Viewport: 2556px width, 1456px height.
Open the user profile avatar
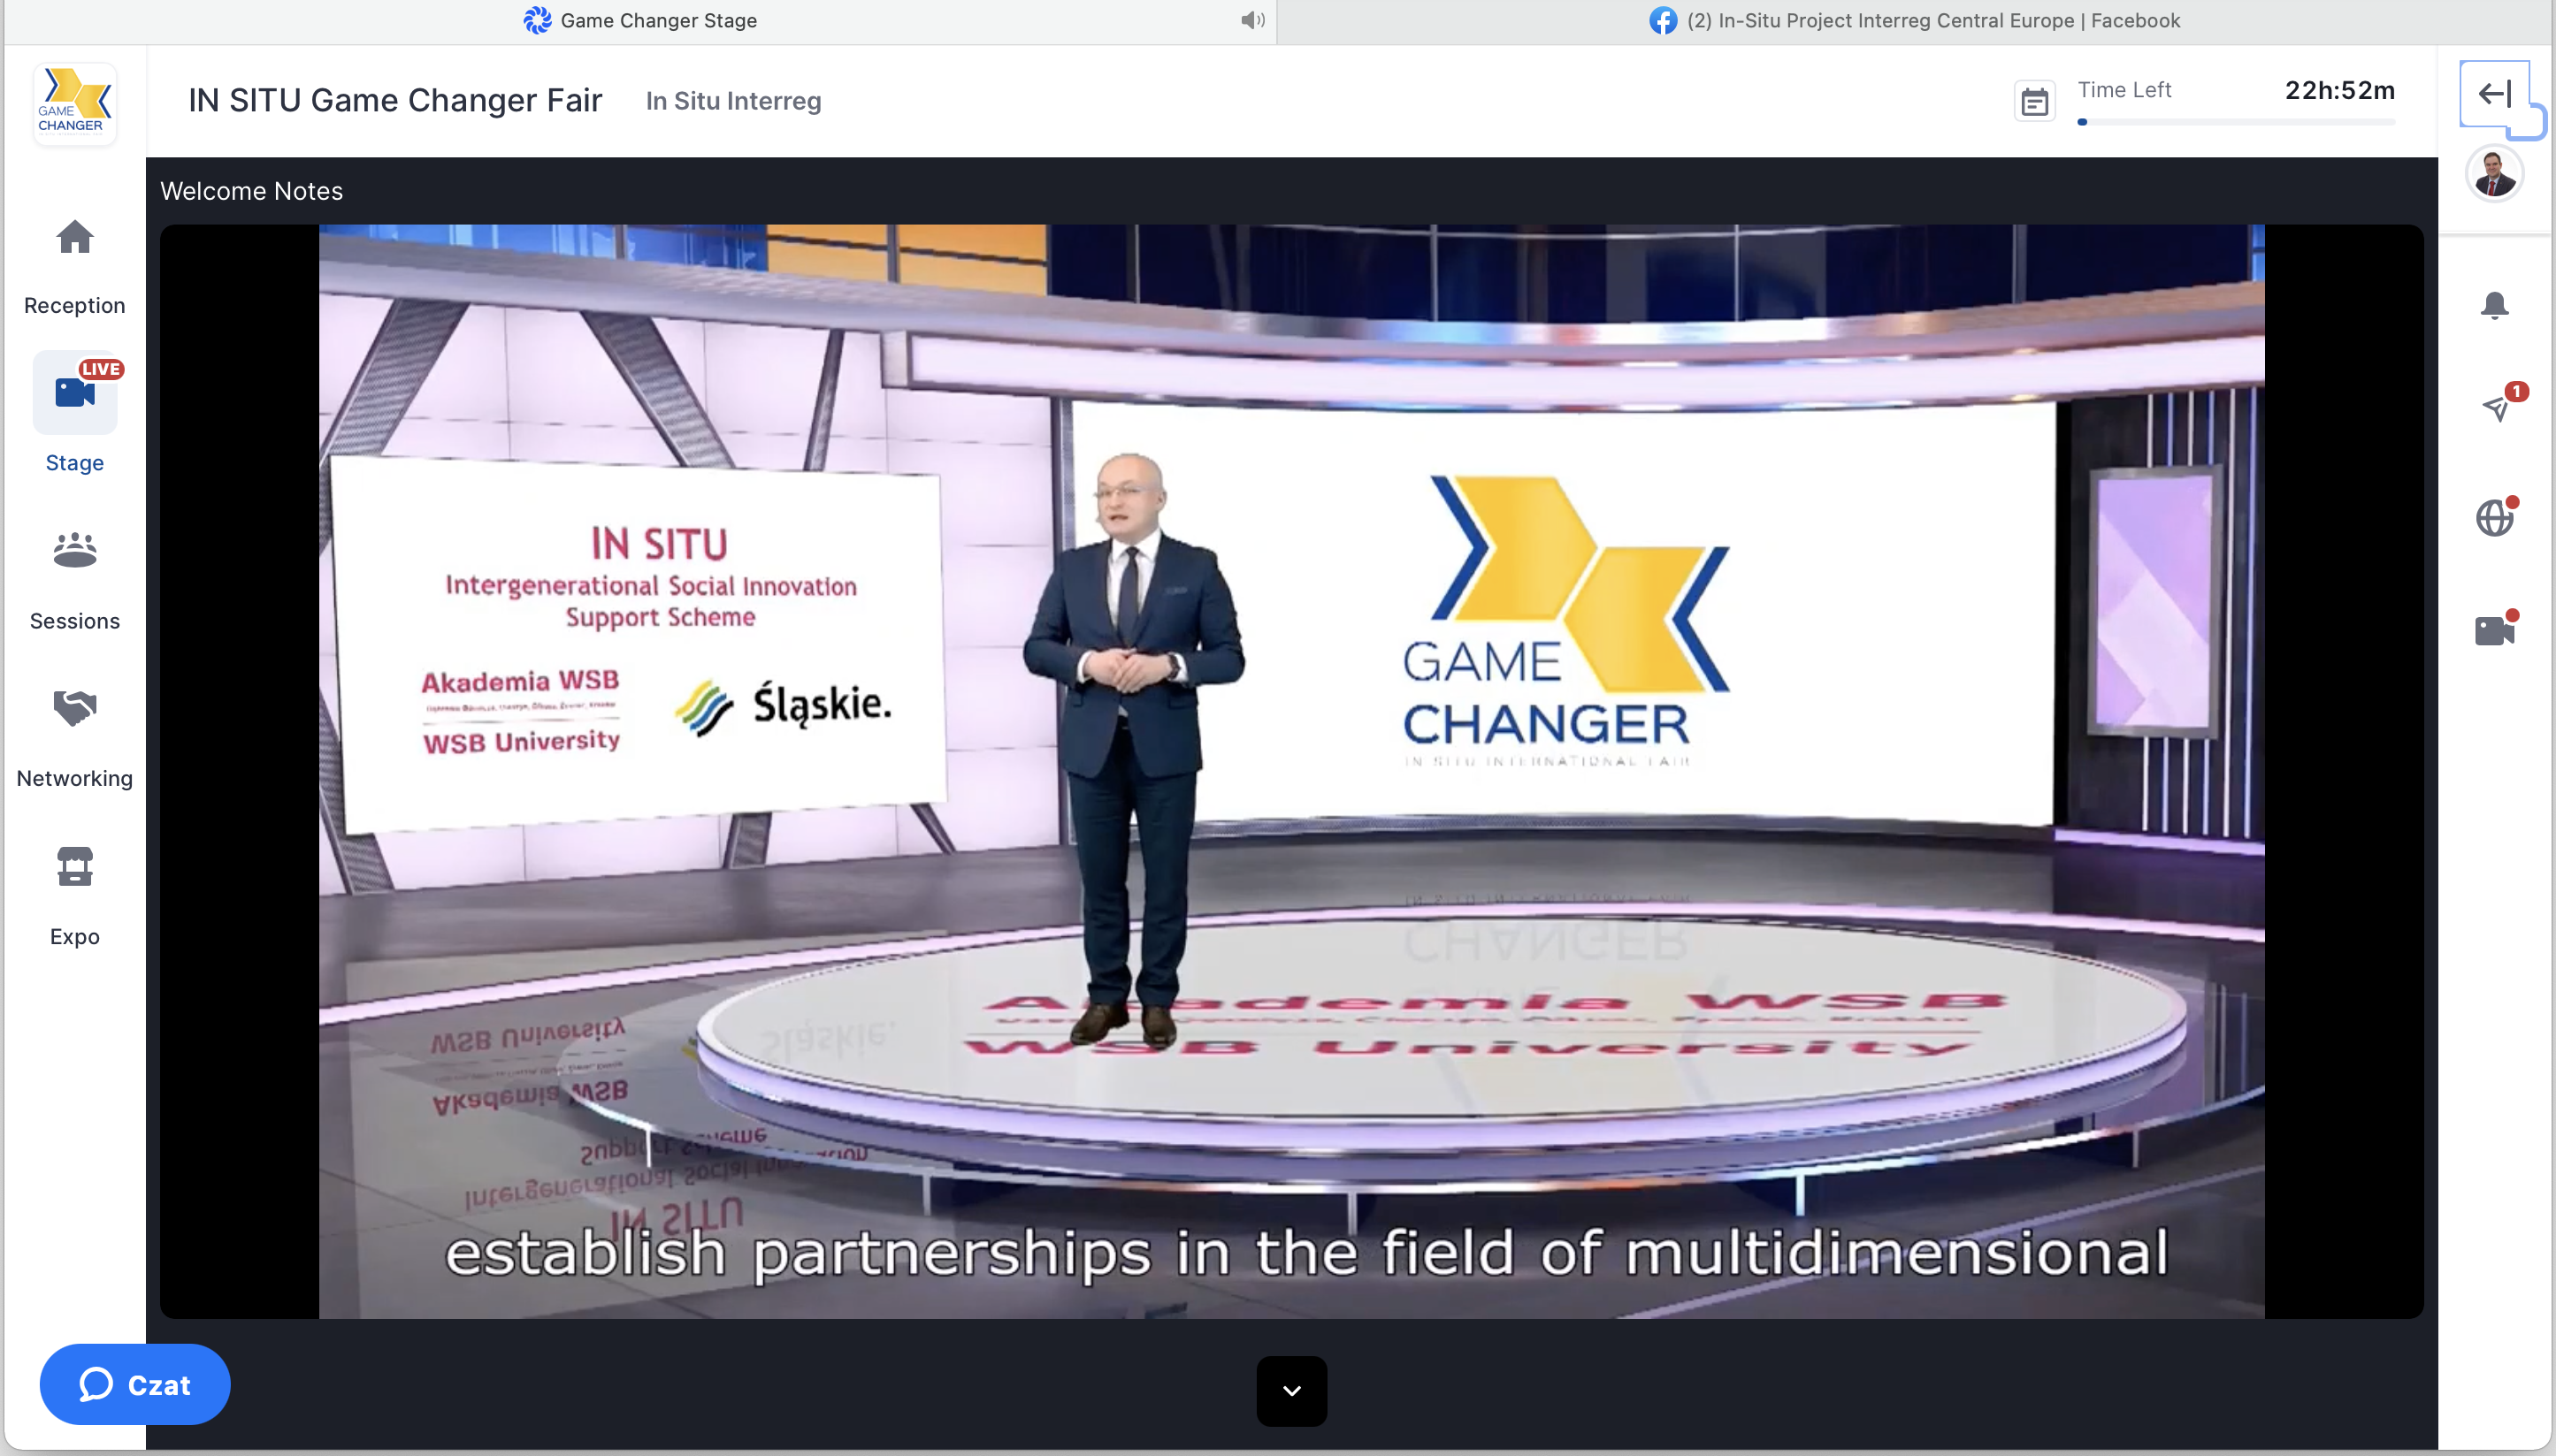pyautogui.click(x=2495, y=174)
